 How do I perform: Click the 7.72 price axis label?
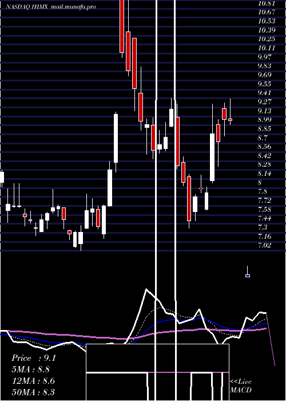click(x=265, y=200)
